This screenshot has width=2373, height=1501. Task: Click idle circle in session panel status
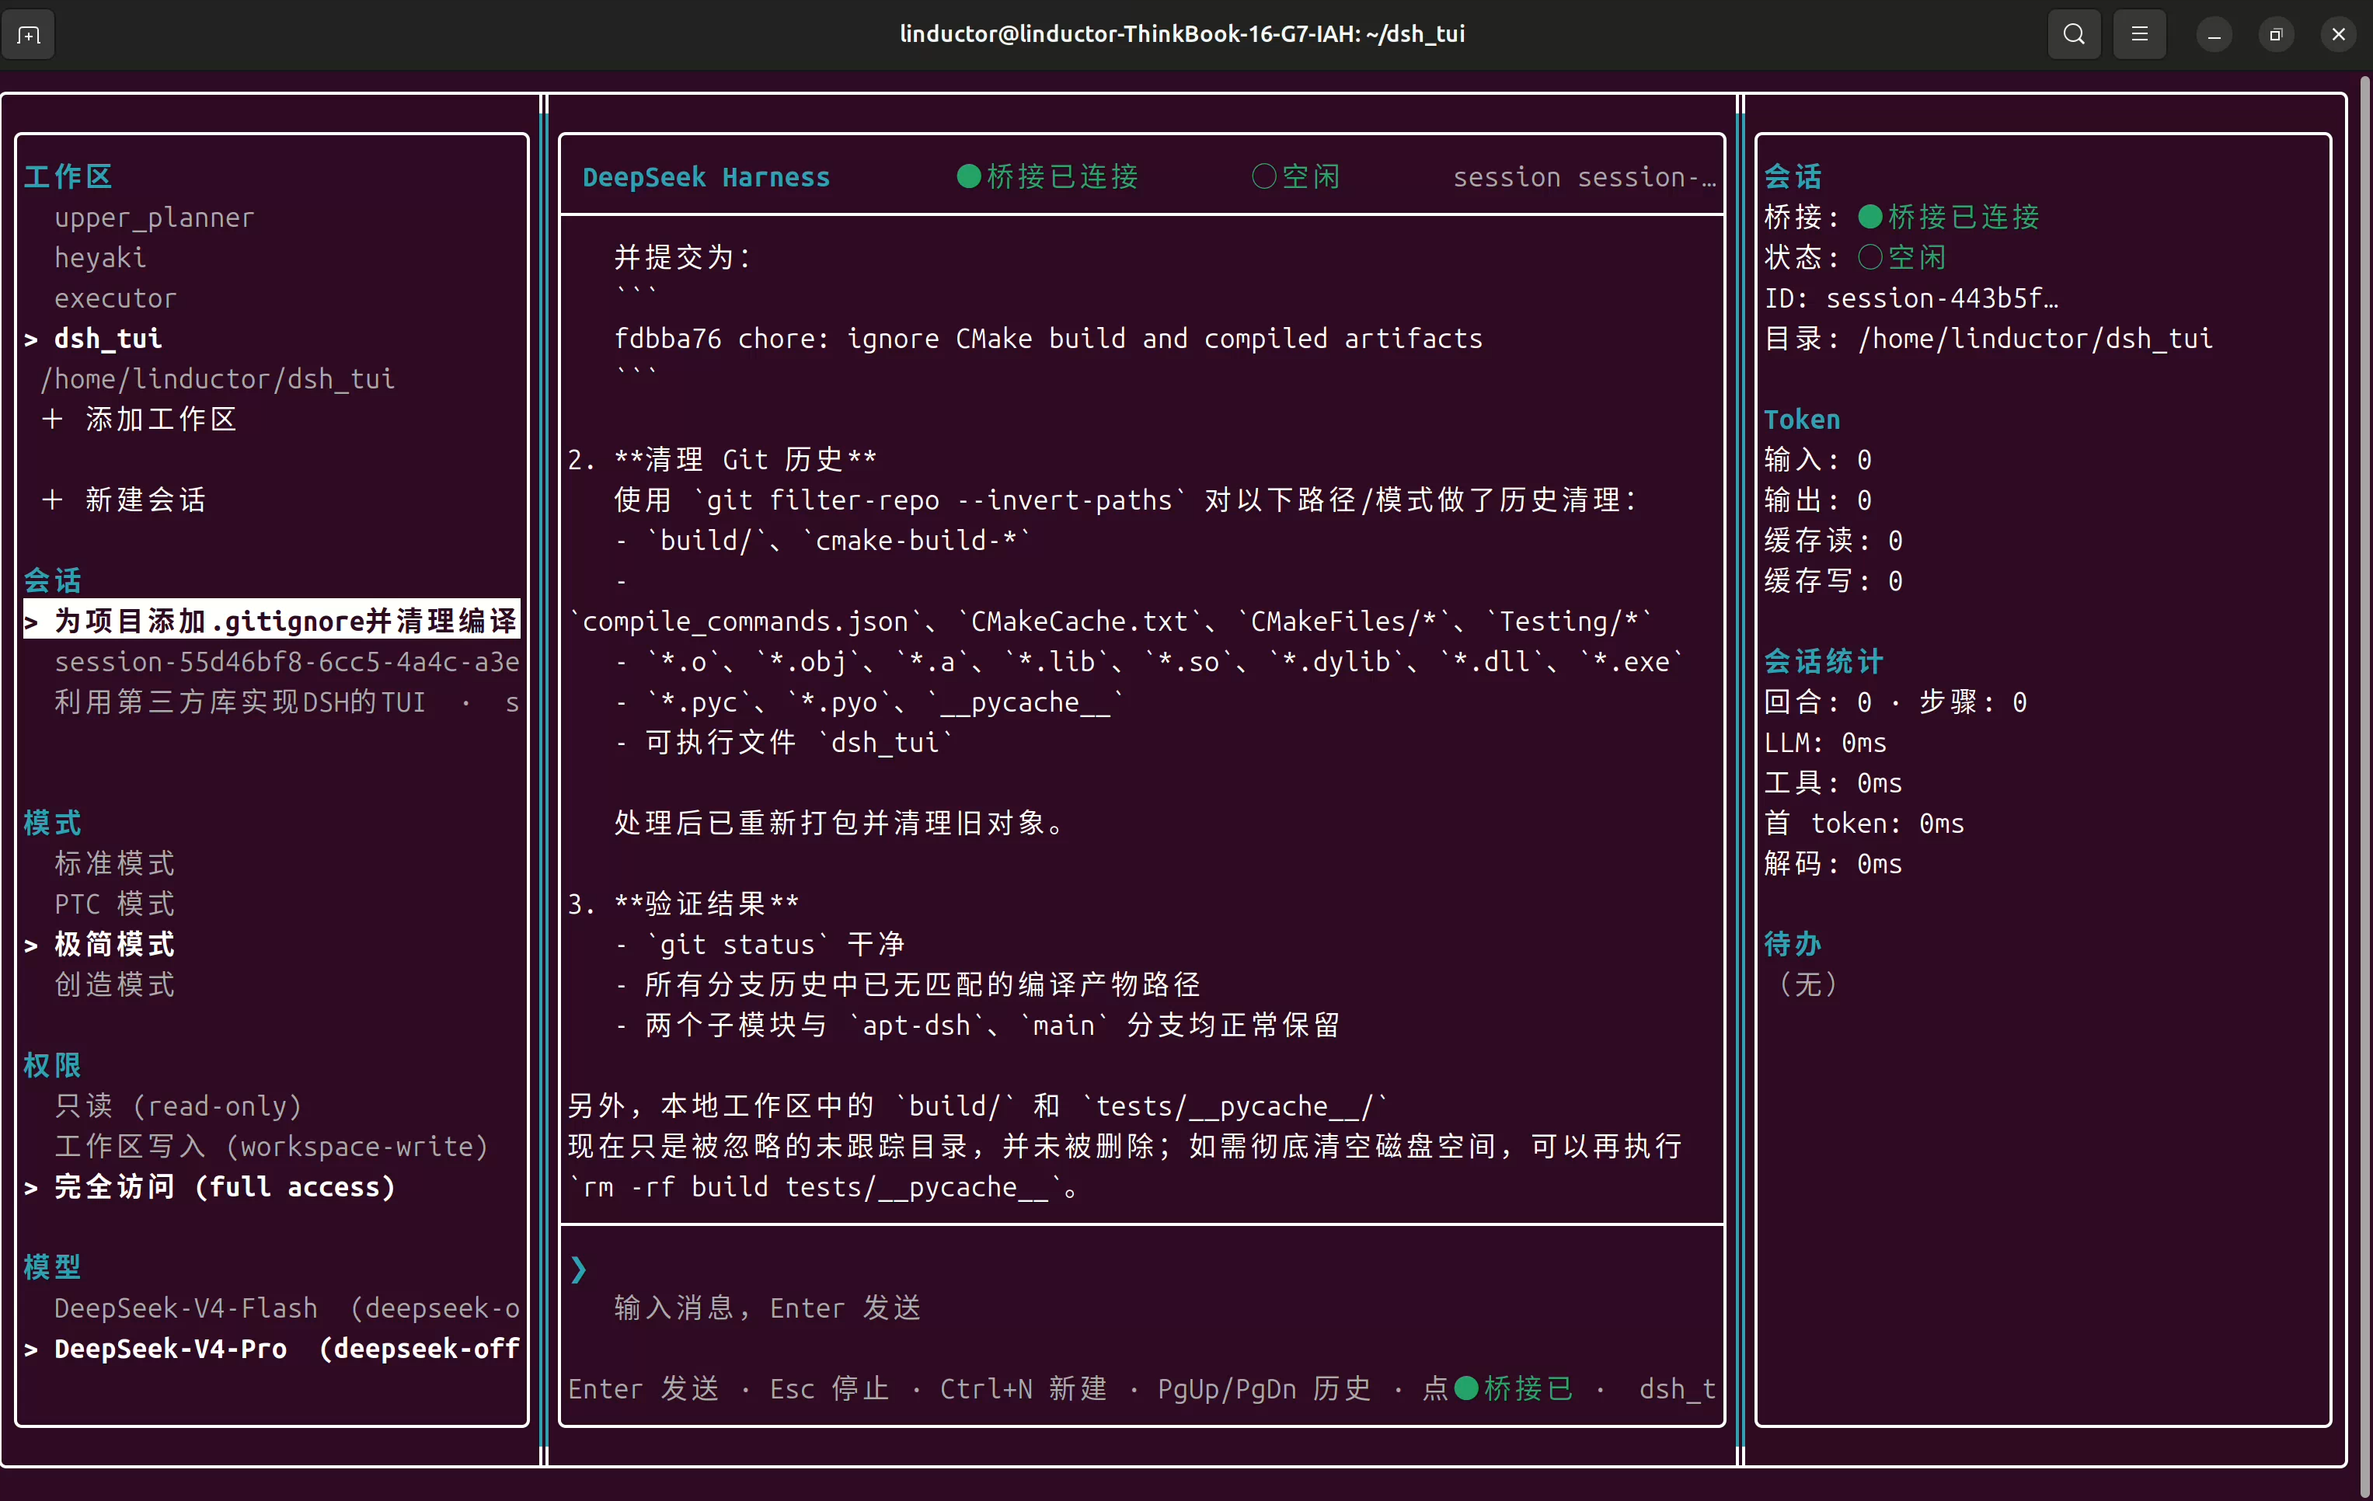pos(1870,257)
